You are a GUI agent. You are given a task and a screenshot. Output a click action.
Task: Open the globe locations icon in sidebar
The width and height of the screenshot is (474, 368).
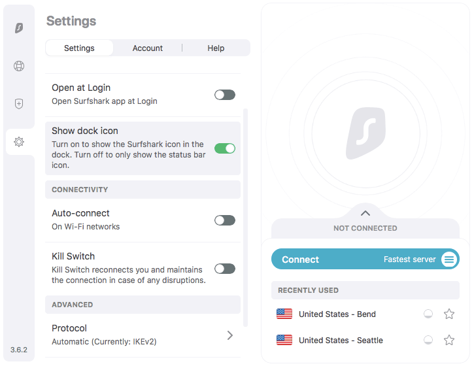click(19, 66)
